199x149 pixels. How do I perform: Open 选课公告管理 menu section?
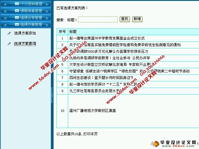[x=26, y=18]
